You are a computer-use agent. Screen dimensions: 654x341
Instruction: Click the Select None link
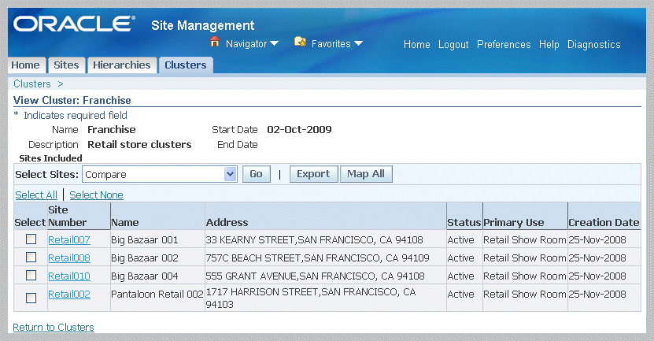coord(96,195)
